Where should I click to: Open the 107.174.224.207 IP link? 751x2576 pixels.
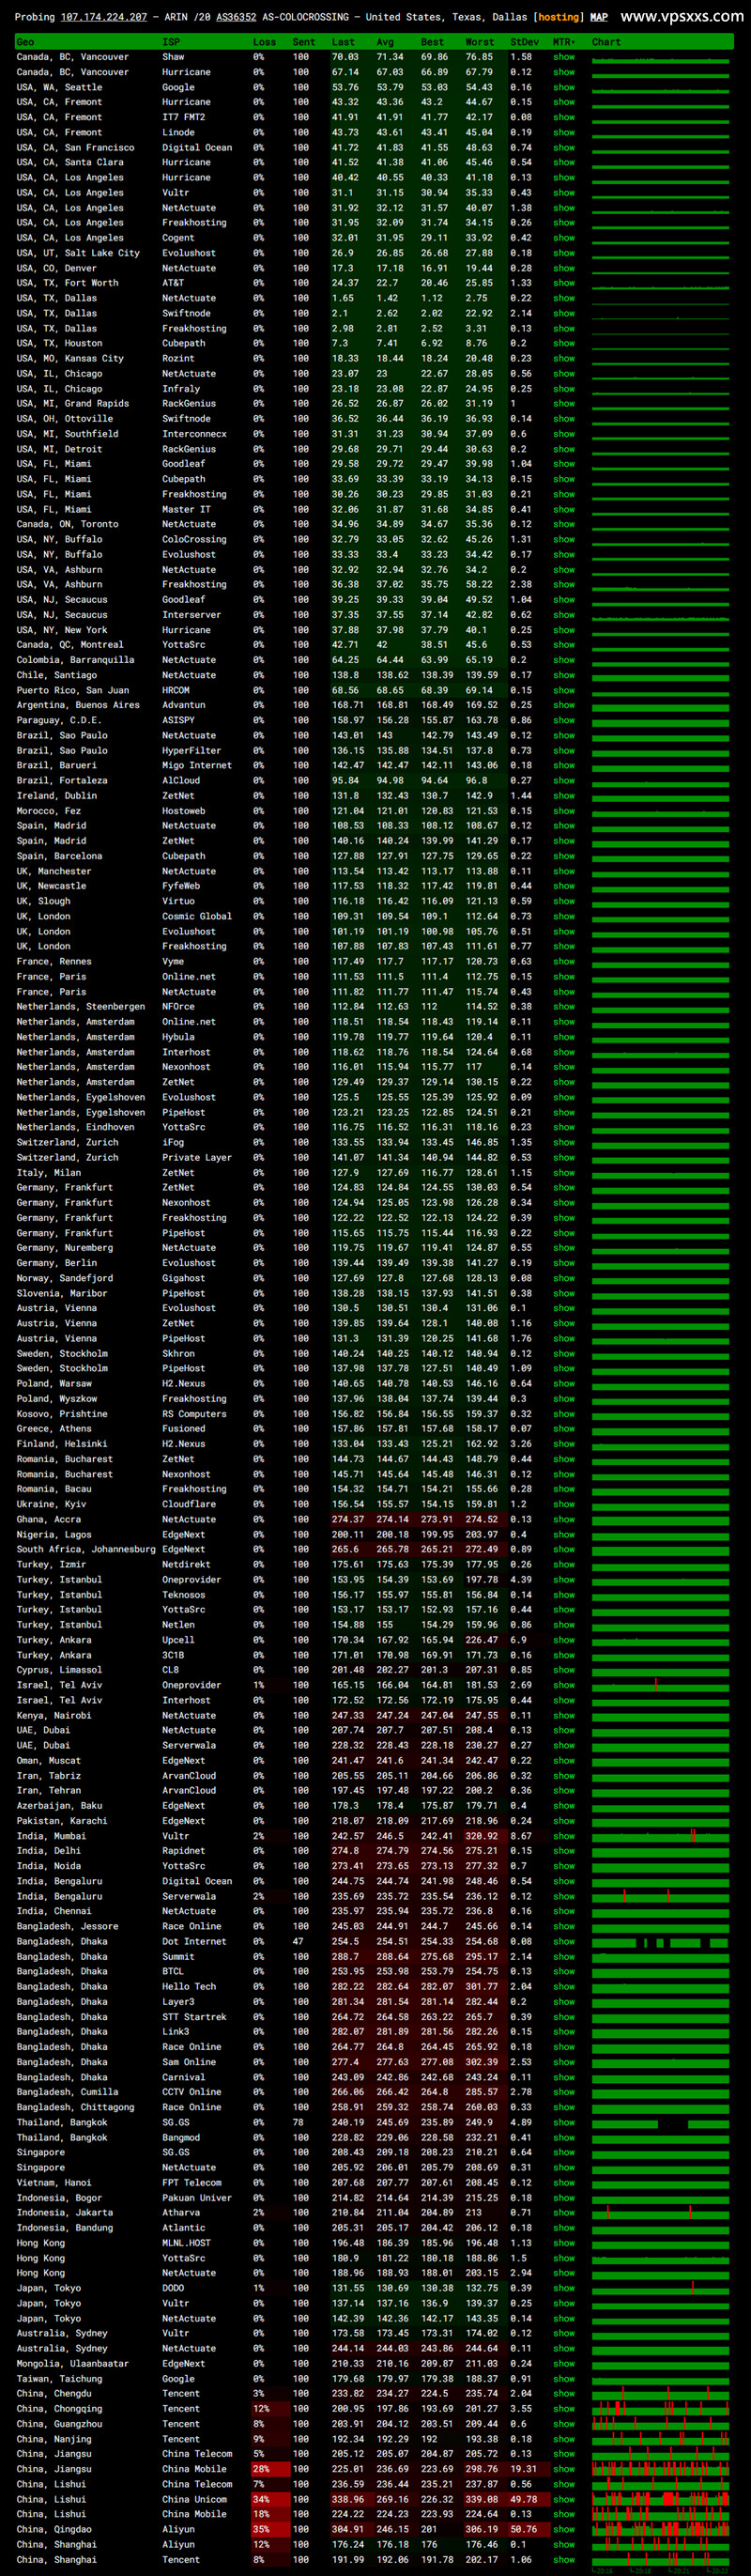(x=104, y=17)
